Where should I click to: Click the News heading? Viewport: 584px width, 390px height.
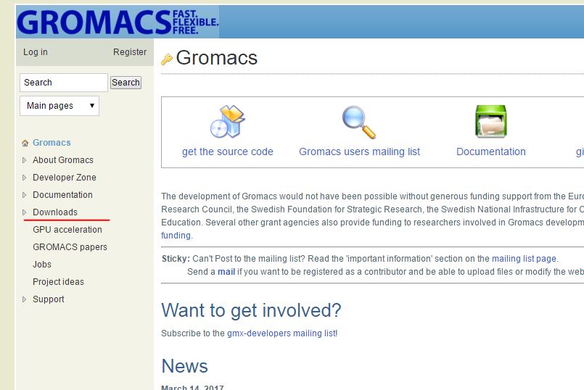click(x=185, y=366)
